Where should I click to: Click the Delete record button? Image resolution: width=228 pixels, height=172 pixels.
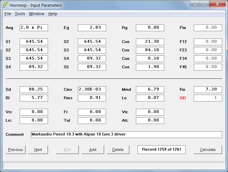(x=118, y=150)
